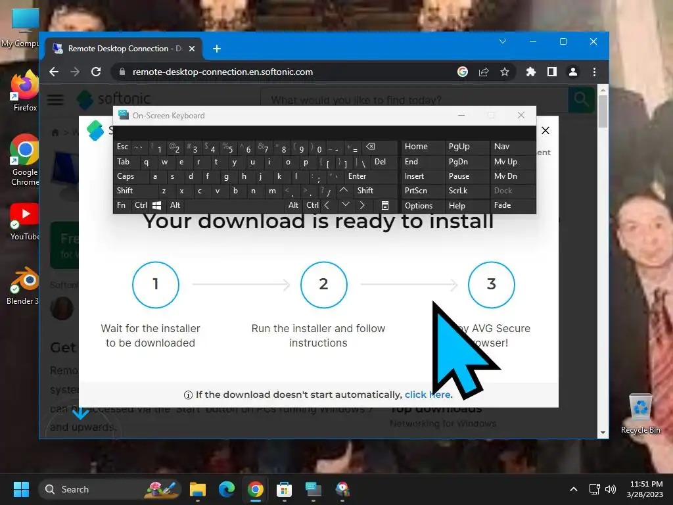
Task: Tap Esc on the On-Screen Keyboard
Action: coord(122,147)
